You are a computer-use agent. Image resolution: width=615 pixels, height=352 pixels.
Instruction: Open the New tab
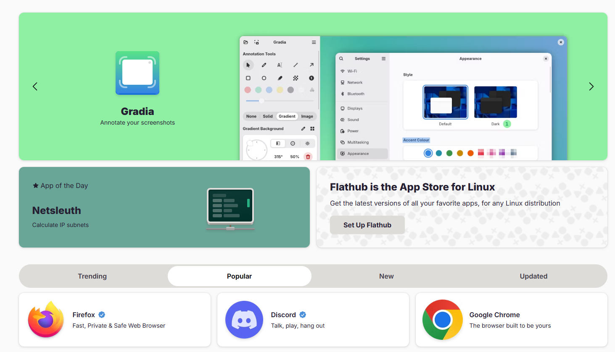point(387,276)
